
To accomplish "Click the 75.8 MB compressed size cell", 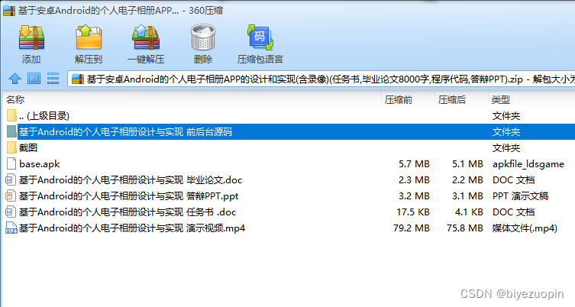I will [x=464, y=228].
